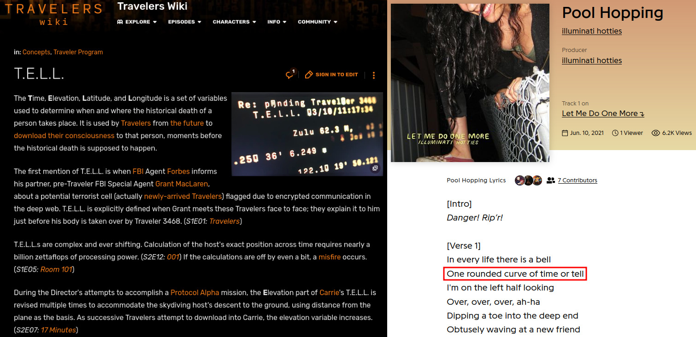Open the FBI wiki link
This screenshot has width=696, height=337.
pyautogui.click(x=138, y=171)
